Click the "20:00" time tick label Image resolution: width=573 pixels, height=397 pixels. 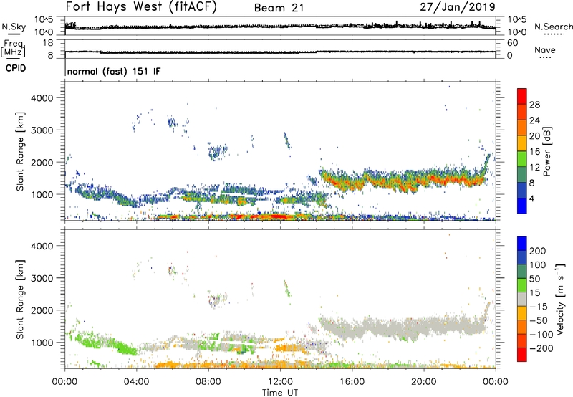click(423, 382)
